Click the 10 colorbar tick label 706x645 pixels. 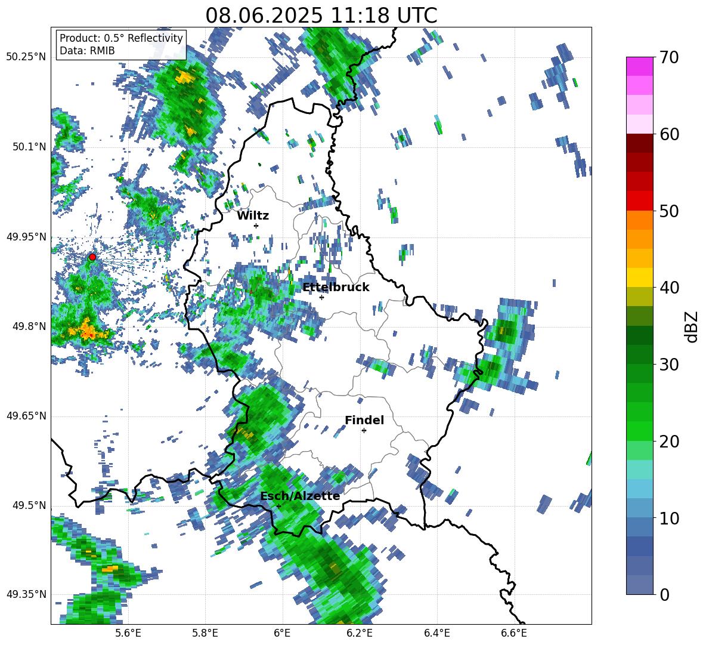pos(669,518)
